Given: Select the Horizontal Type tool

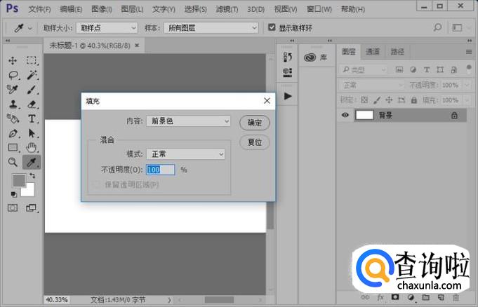Looking at the screenshot, I should click(x=32, y=119).
